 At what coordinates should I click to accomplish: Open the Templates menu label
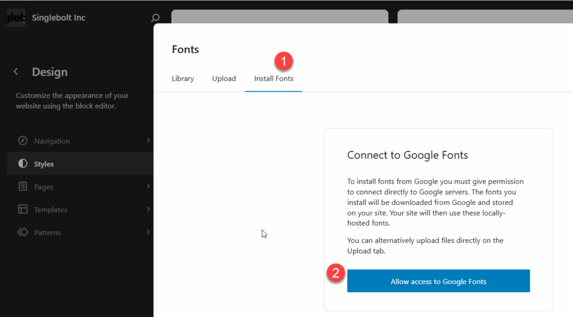pos(51,209)
